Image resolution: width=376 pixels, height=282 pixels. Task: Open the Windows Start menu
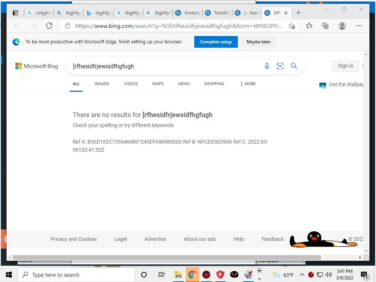tap(9, 275)
